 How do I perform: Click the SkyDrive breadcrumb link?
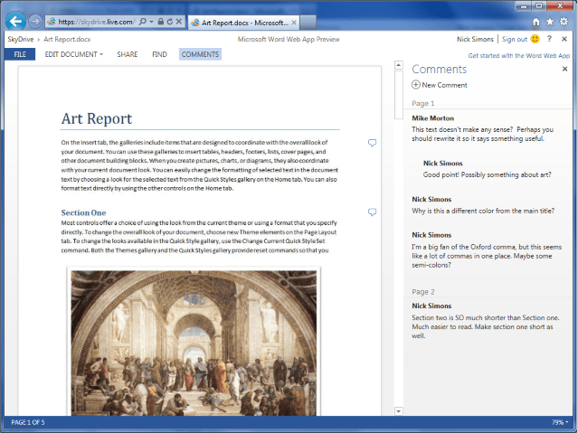(21, 39)
